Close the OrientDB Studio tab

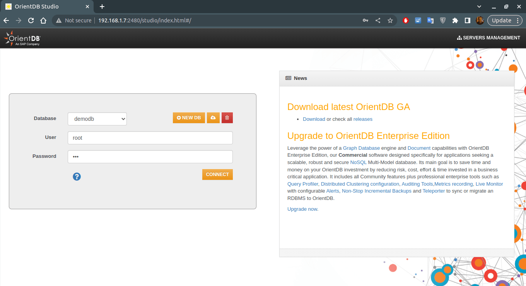(87, 7)
